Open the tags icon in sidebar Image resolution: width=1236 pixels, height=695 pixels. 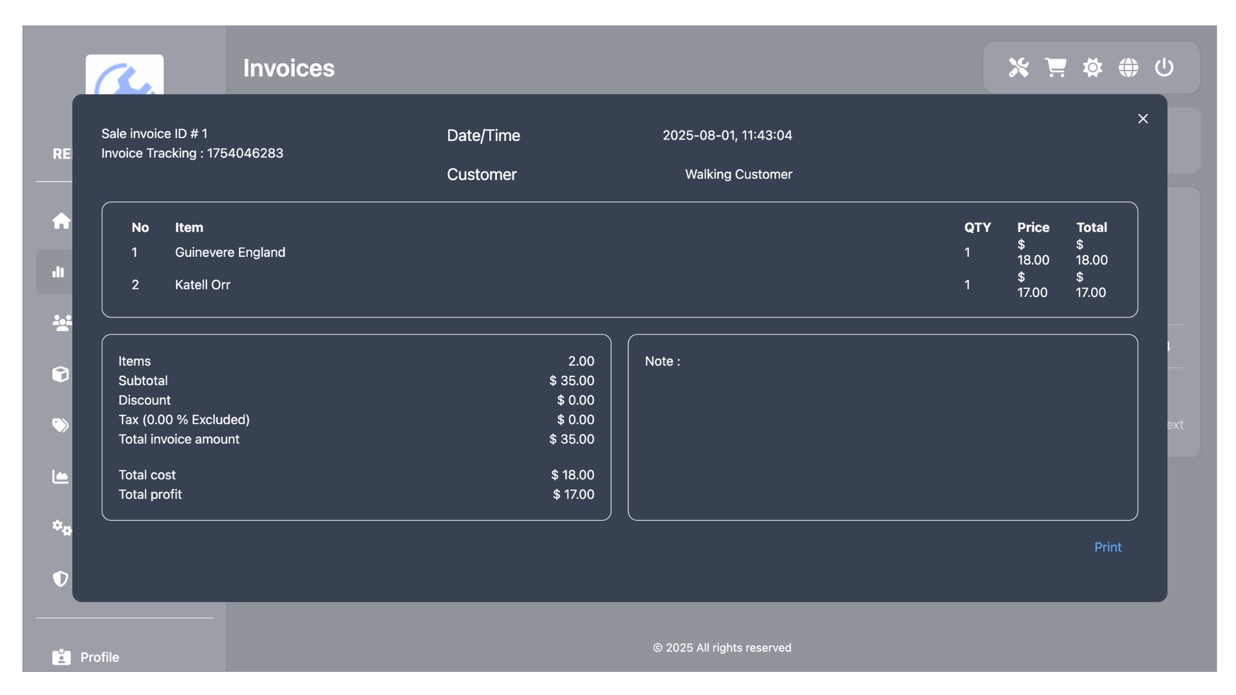pyautogui.click(x=61, y=425)
